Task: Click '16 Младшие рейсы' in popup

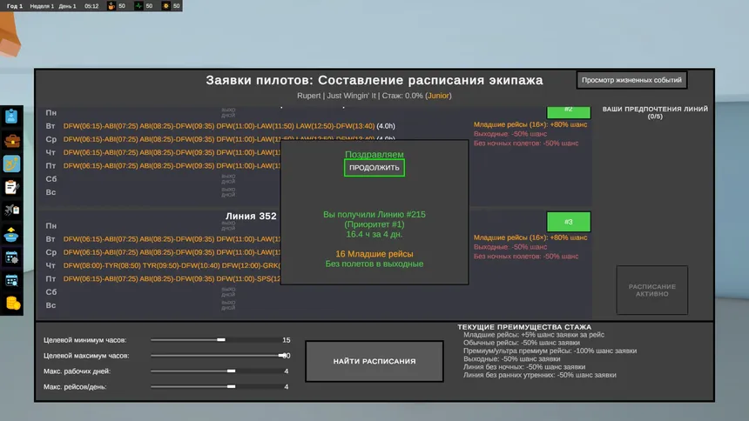Action: tap(374, 254)
